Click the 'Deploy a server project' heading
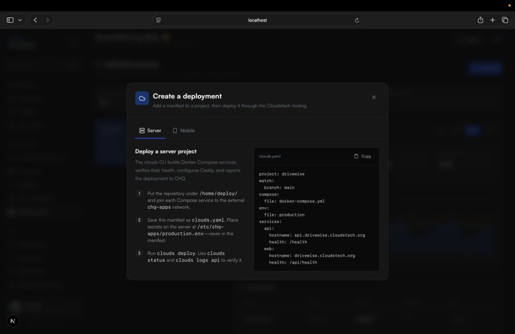Screen dimensions: 515x334 [x=166, y=151]
